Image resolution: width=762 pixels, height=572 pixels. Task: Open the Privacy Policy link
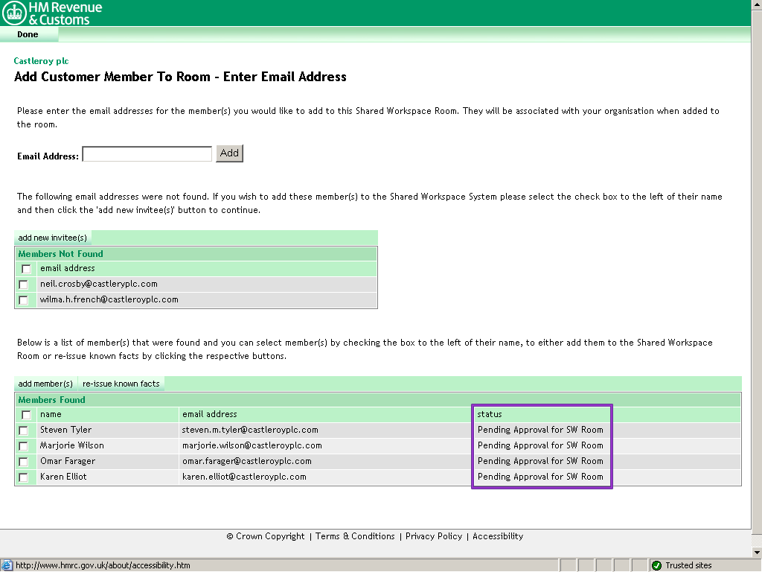click(434, 536)
